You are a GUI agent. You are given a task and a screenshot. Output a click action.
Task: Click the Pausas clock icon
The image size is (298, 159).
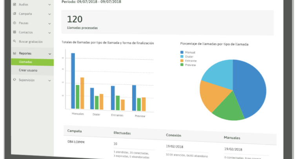click(x=14, y=23)
